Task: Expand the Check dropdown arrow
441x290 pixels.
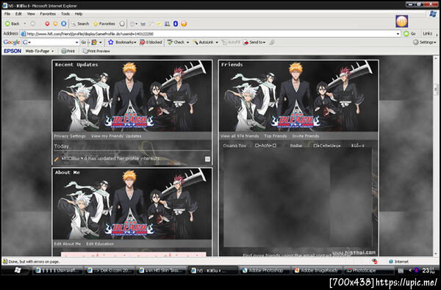Action: point(187,42)
